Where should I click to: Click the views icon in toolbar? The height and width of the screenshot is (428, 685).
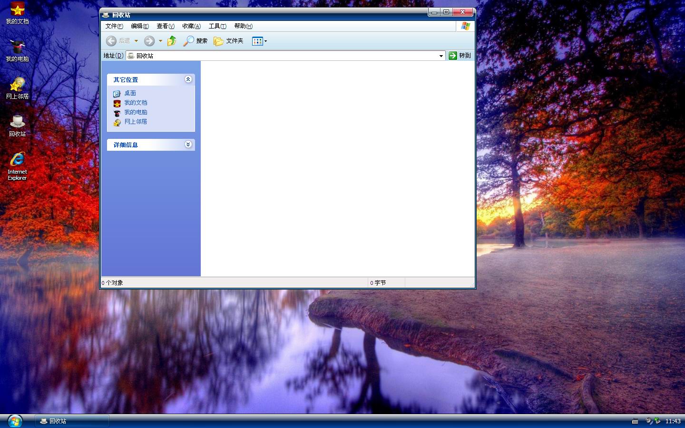[257, 41]
